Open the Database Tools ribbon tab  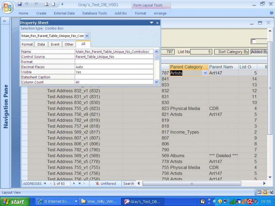click(95, 13)
